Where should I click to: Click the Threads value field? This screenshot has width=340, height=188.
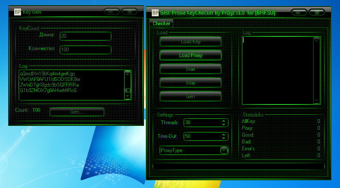202,122
